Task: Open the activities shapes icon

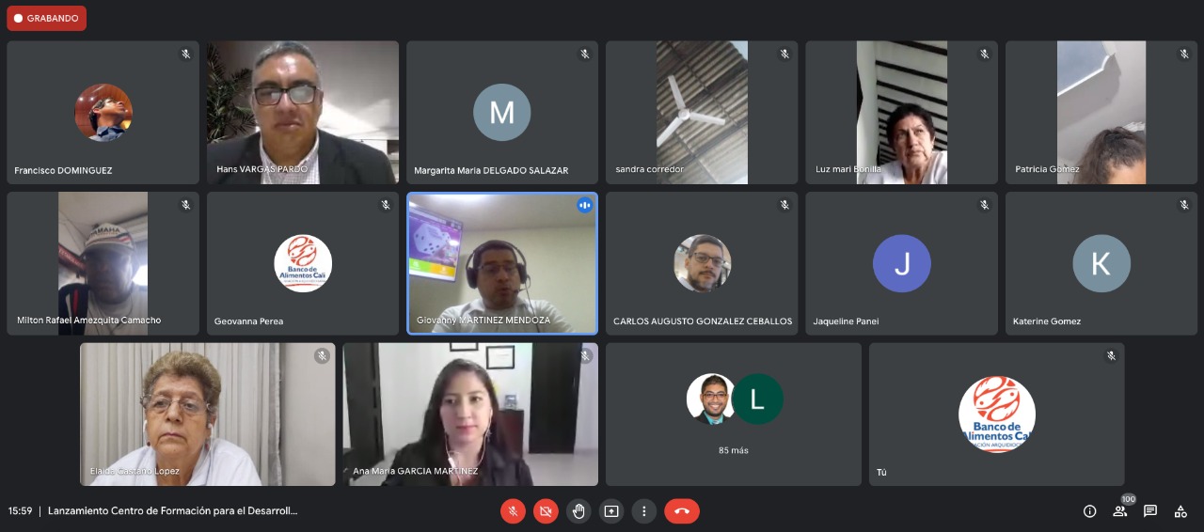Action: (x=1180, y=511)
